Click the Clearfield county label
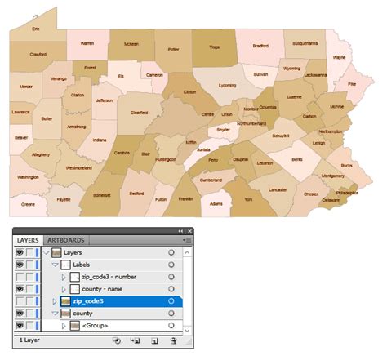This screenshot has height=356, width=387. pyautogui.click(x=139, y=113)
